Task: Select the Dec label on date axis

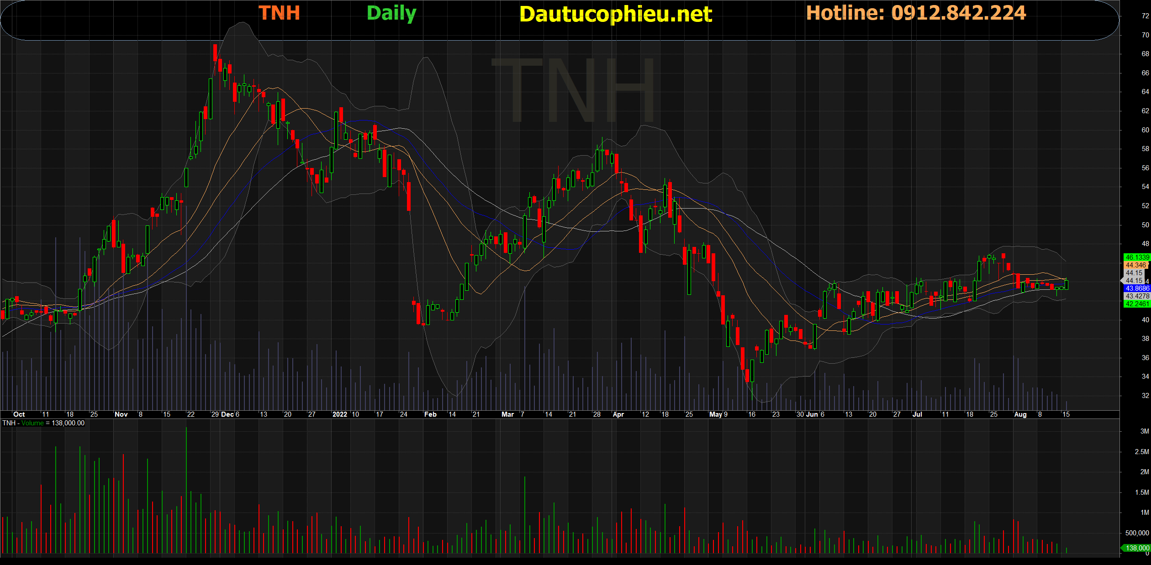Action: pyautogui.click(x=227, y=414)
